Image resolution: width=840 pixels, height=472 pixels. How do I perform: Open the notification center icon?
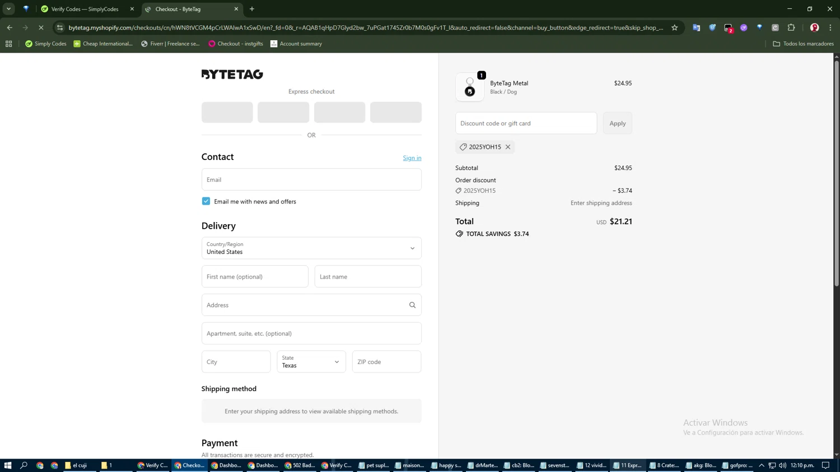826,465
